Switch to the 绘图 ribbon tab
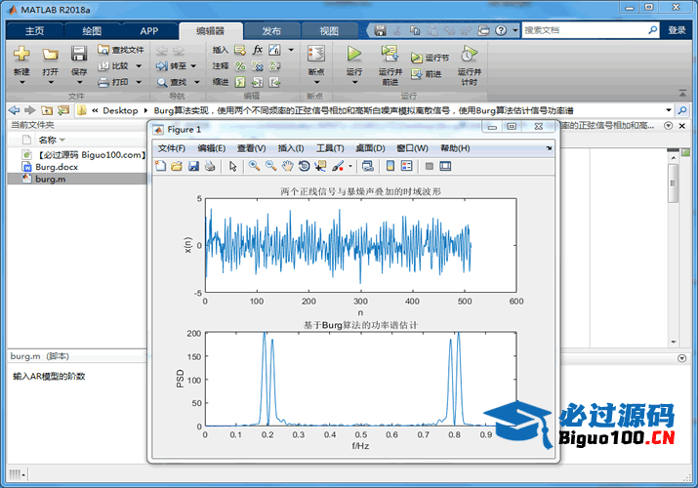 pyautogui.click(x=92, y=30)
